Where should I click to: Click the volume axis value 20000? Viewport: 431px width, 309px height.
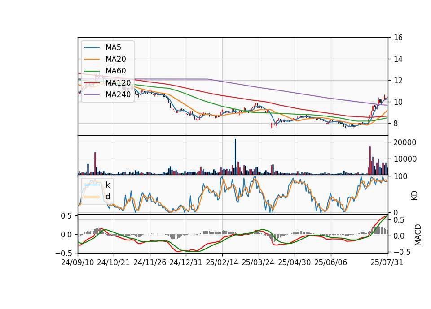pyautogui.click(x=405, y=142)
